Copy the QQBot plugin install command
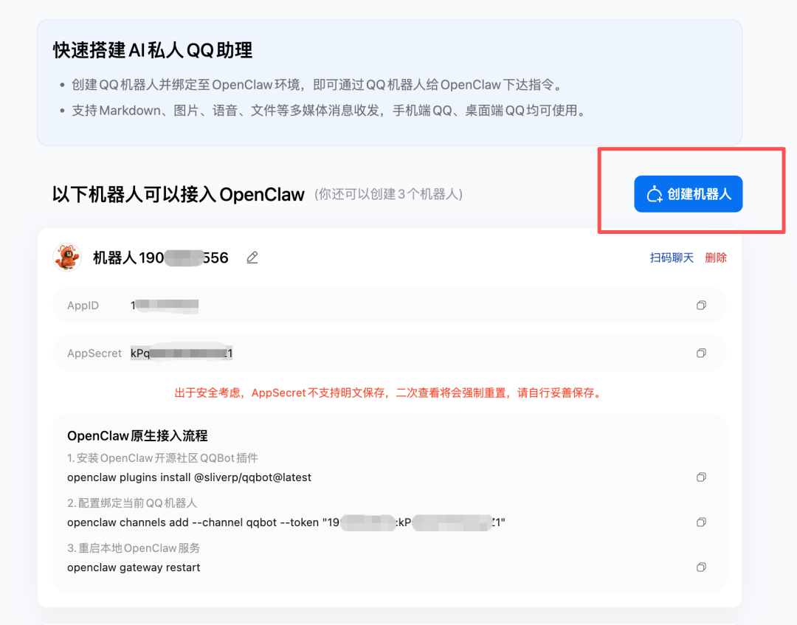Screen dimensions: 797x625 pyautogui.click(x=701, y=477)
